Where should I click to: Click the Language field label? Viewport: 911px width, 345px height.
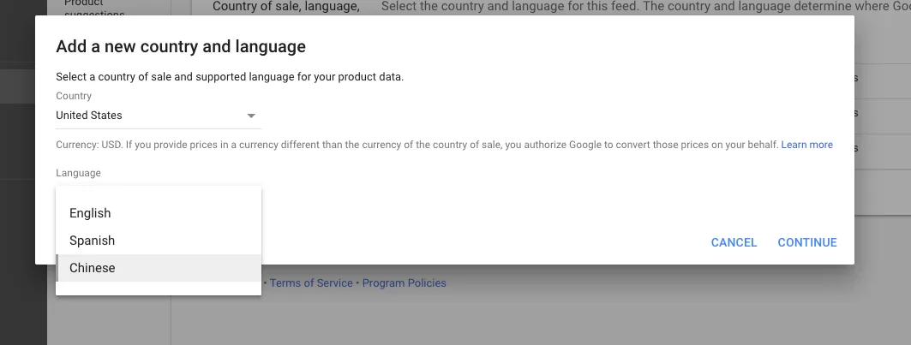pyautogui.click(x=78, y=173)
